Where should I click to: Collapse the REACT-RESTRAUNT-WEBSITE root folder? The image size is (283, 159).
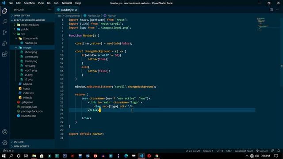(30, 20)
